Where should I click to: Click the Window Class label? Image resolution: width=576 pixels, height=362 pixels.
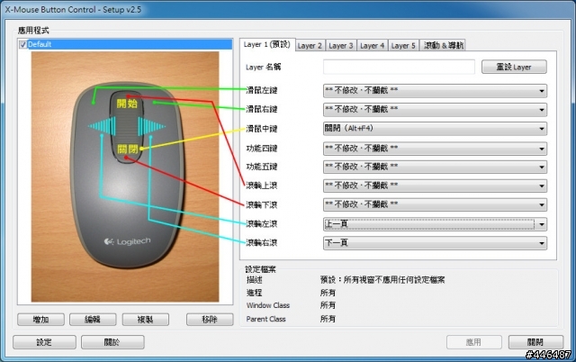[x=268, y=305]
